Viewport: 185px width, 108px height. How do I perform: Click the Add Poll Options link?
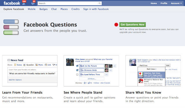pos(15,80)
